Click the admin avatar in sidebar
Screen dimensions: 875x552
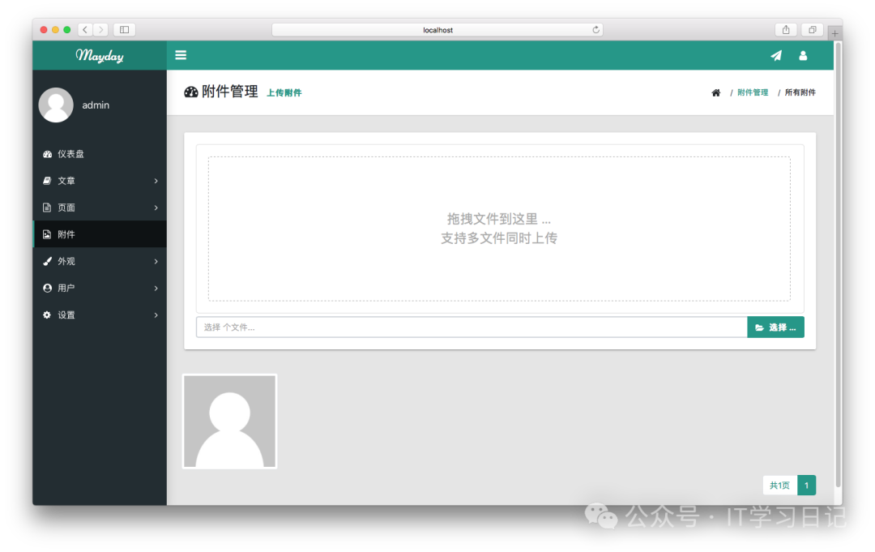(56, 105)
